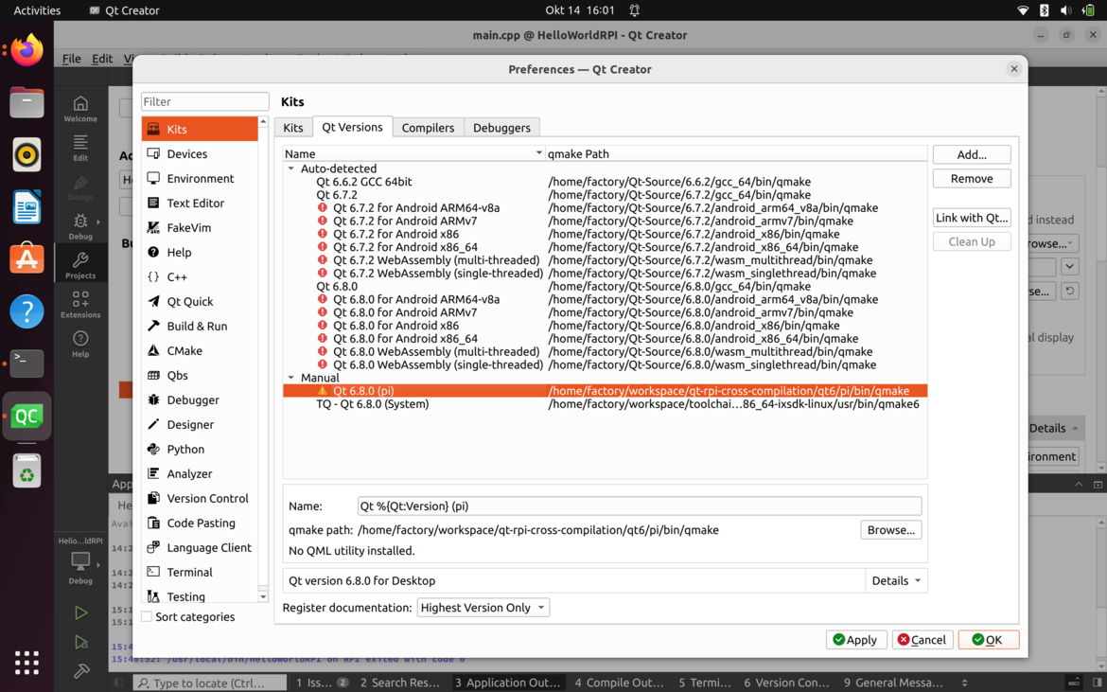Collapse the Manual Qt versions group

[290, 378]
